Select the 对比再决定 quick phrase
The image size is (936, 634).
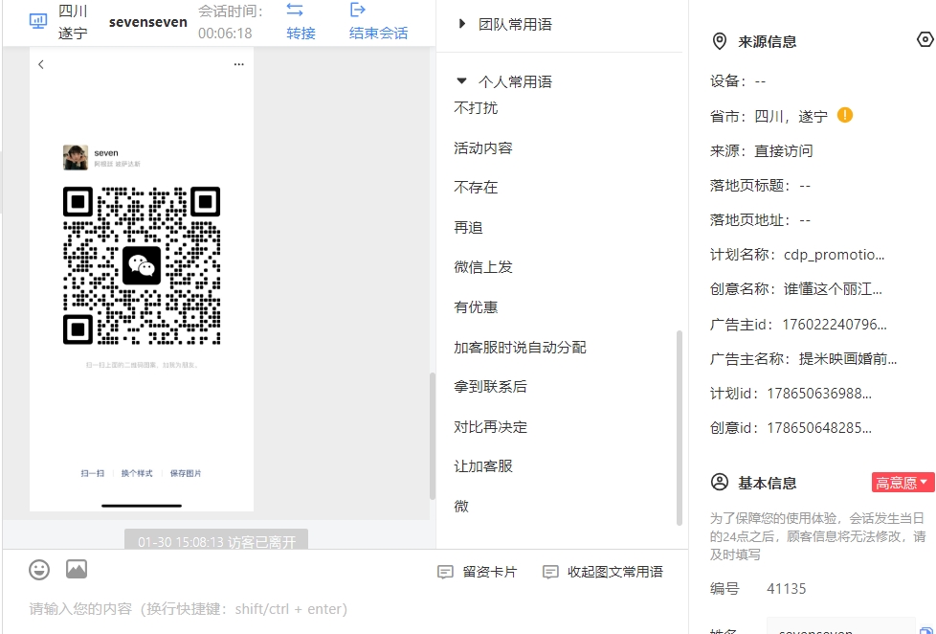tap(490, 426)
